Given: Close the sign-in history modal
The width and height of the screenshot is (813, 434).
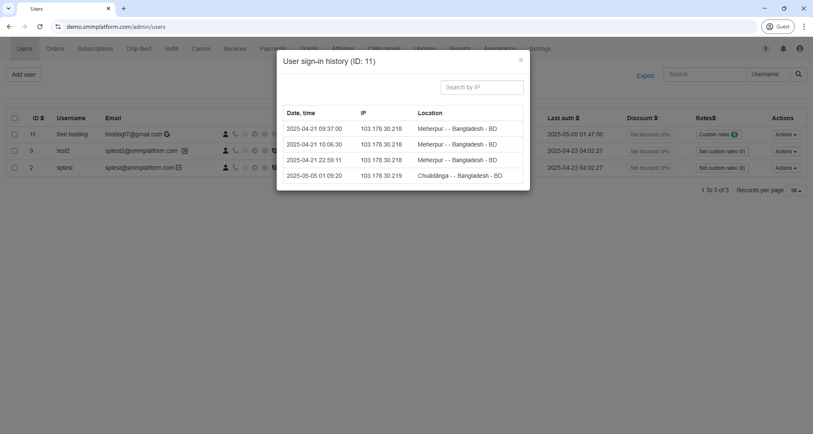Looking at the screenshot, I should (x=521, y=60).
